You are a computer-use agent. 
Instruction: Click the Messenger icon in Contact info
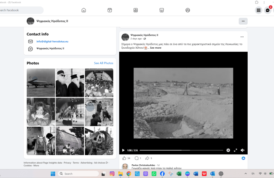tap(30, 49)
